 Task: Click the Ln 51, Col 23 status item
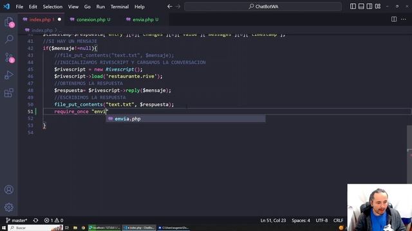pos(273,221)
